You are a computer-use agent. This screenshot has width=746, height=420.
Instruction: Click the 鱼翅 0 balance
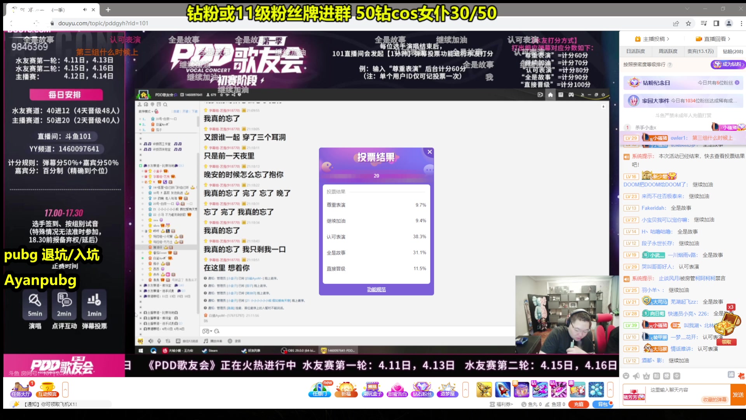(555, 404)
